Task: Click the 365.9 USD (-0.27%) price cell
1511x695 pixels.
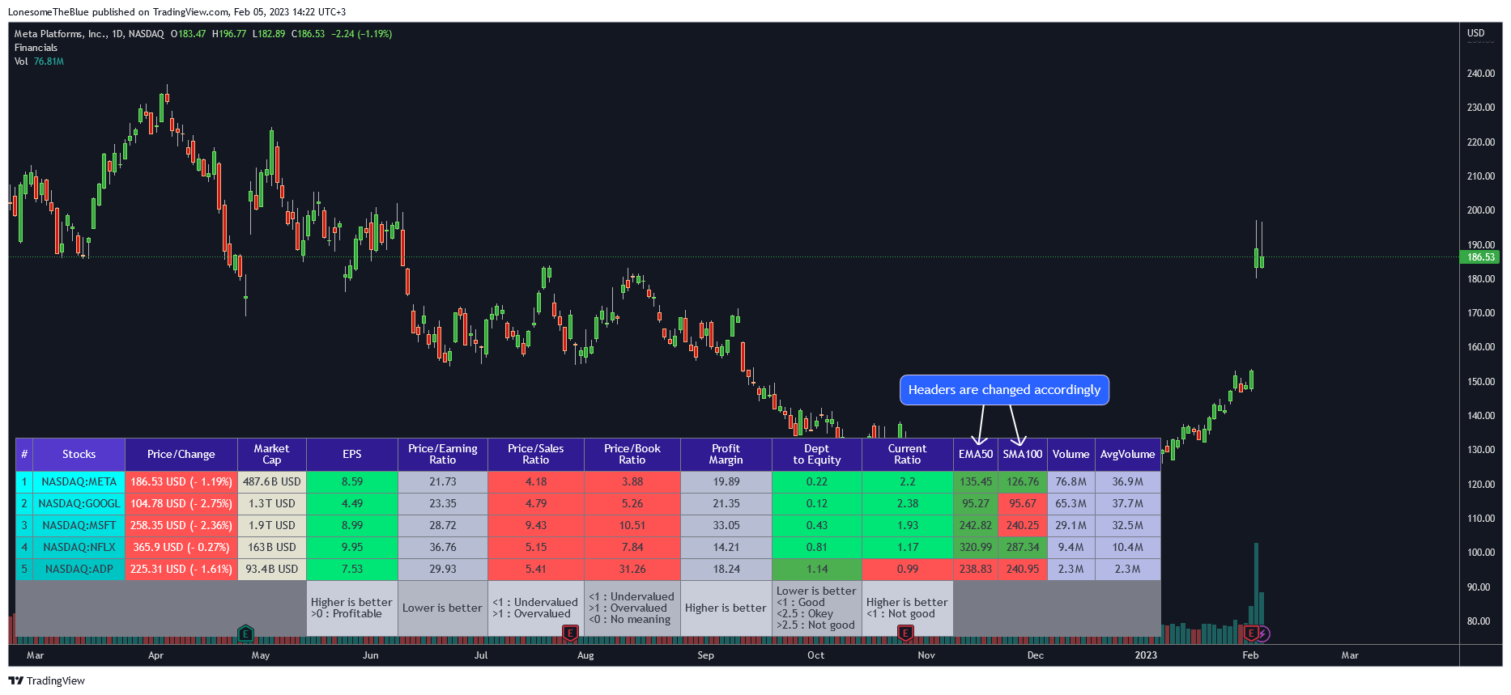Action: (181, 548)
